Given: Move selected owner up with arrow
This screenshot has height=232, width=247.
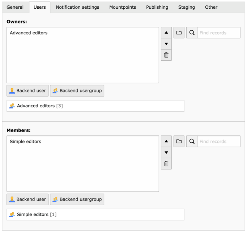Looking at the screenshot, I should click(166, 33).
